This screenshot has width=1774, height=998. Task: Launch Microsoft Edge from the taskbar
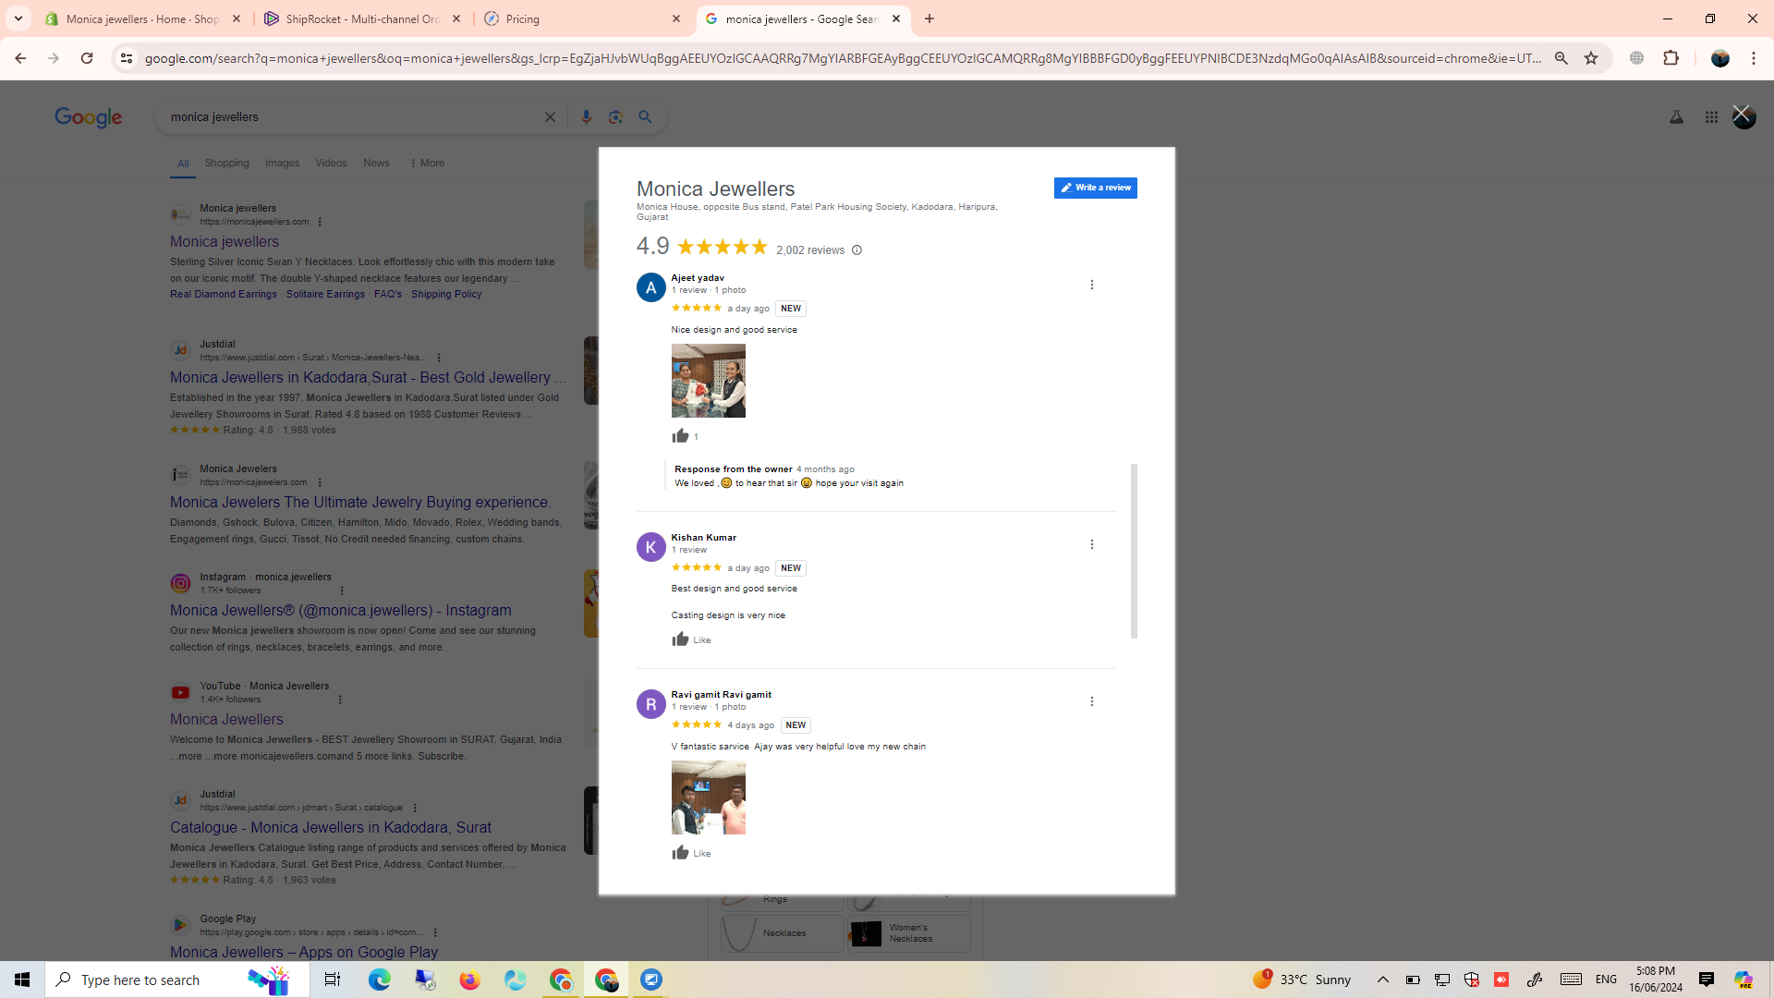click(x=379, y=980)
